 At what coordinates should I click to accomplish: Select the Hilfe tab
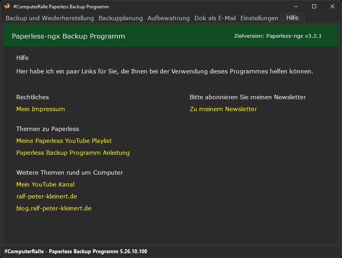[x=292, y=17]
